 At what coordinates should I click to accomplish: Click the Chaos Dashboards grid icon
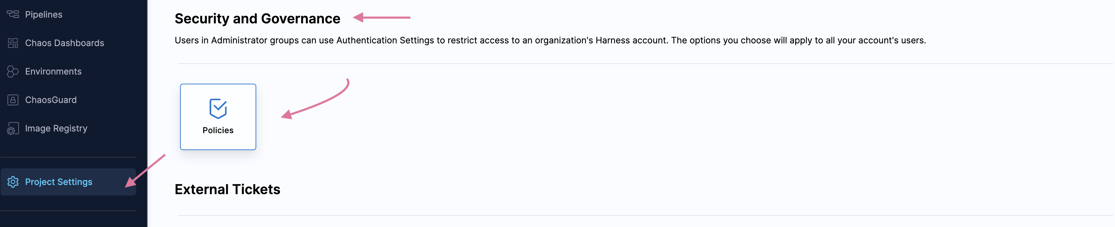coord(13,43)
